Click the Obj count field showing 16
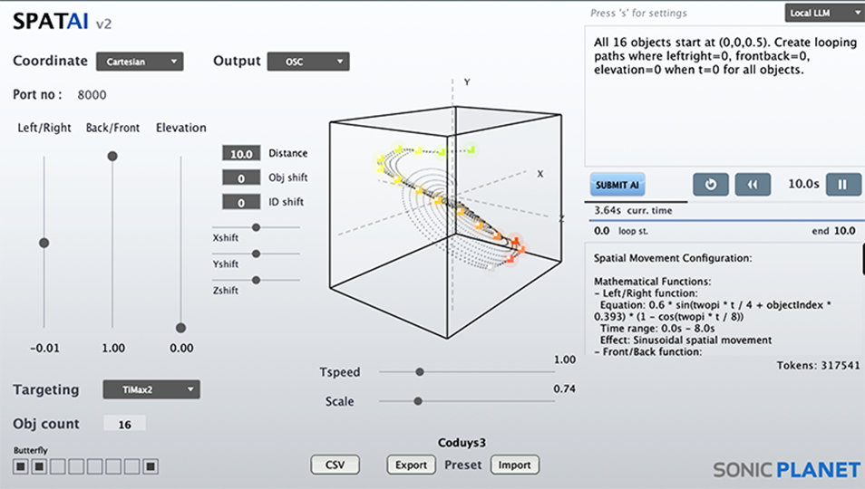Viewport: 865px width, 489px height. point(124,424)
